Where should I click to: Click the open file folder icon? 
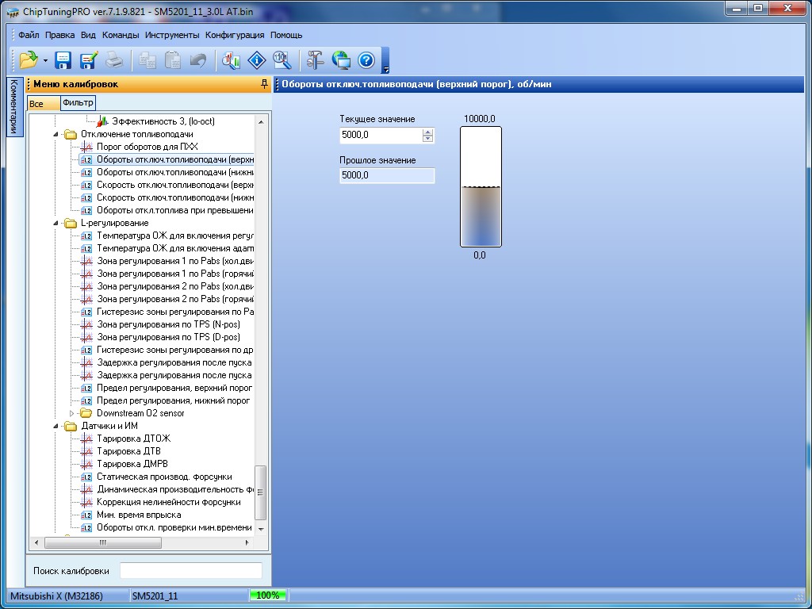pyautogui.click(x=28, y=60)
